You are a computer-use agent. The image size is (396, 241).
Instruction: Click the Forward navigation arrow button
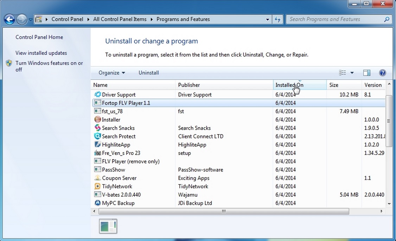click(22, 19)
